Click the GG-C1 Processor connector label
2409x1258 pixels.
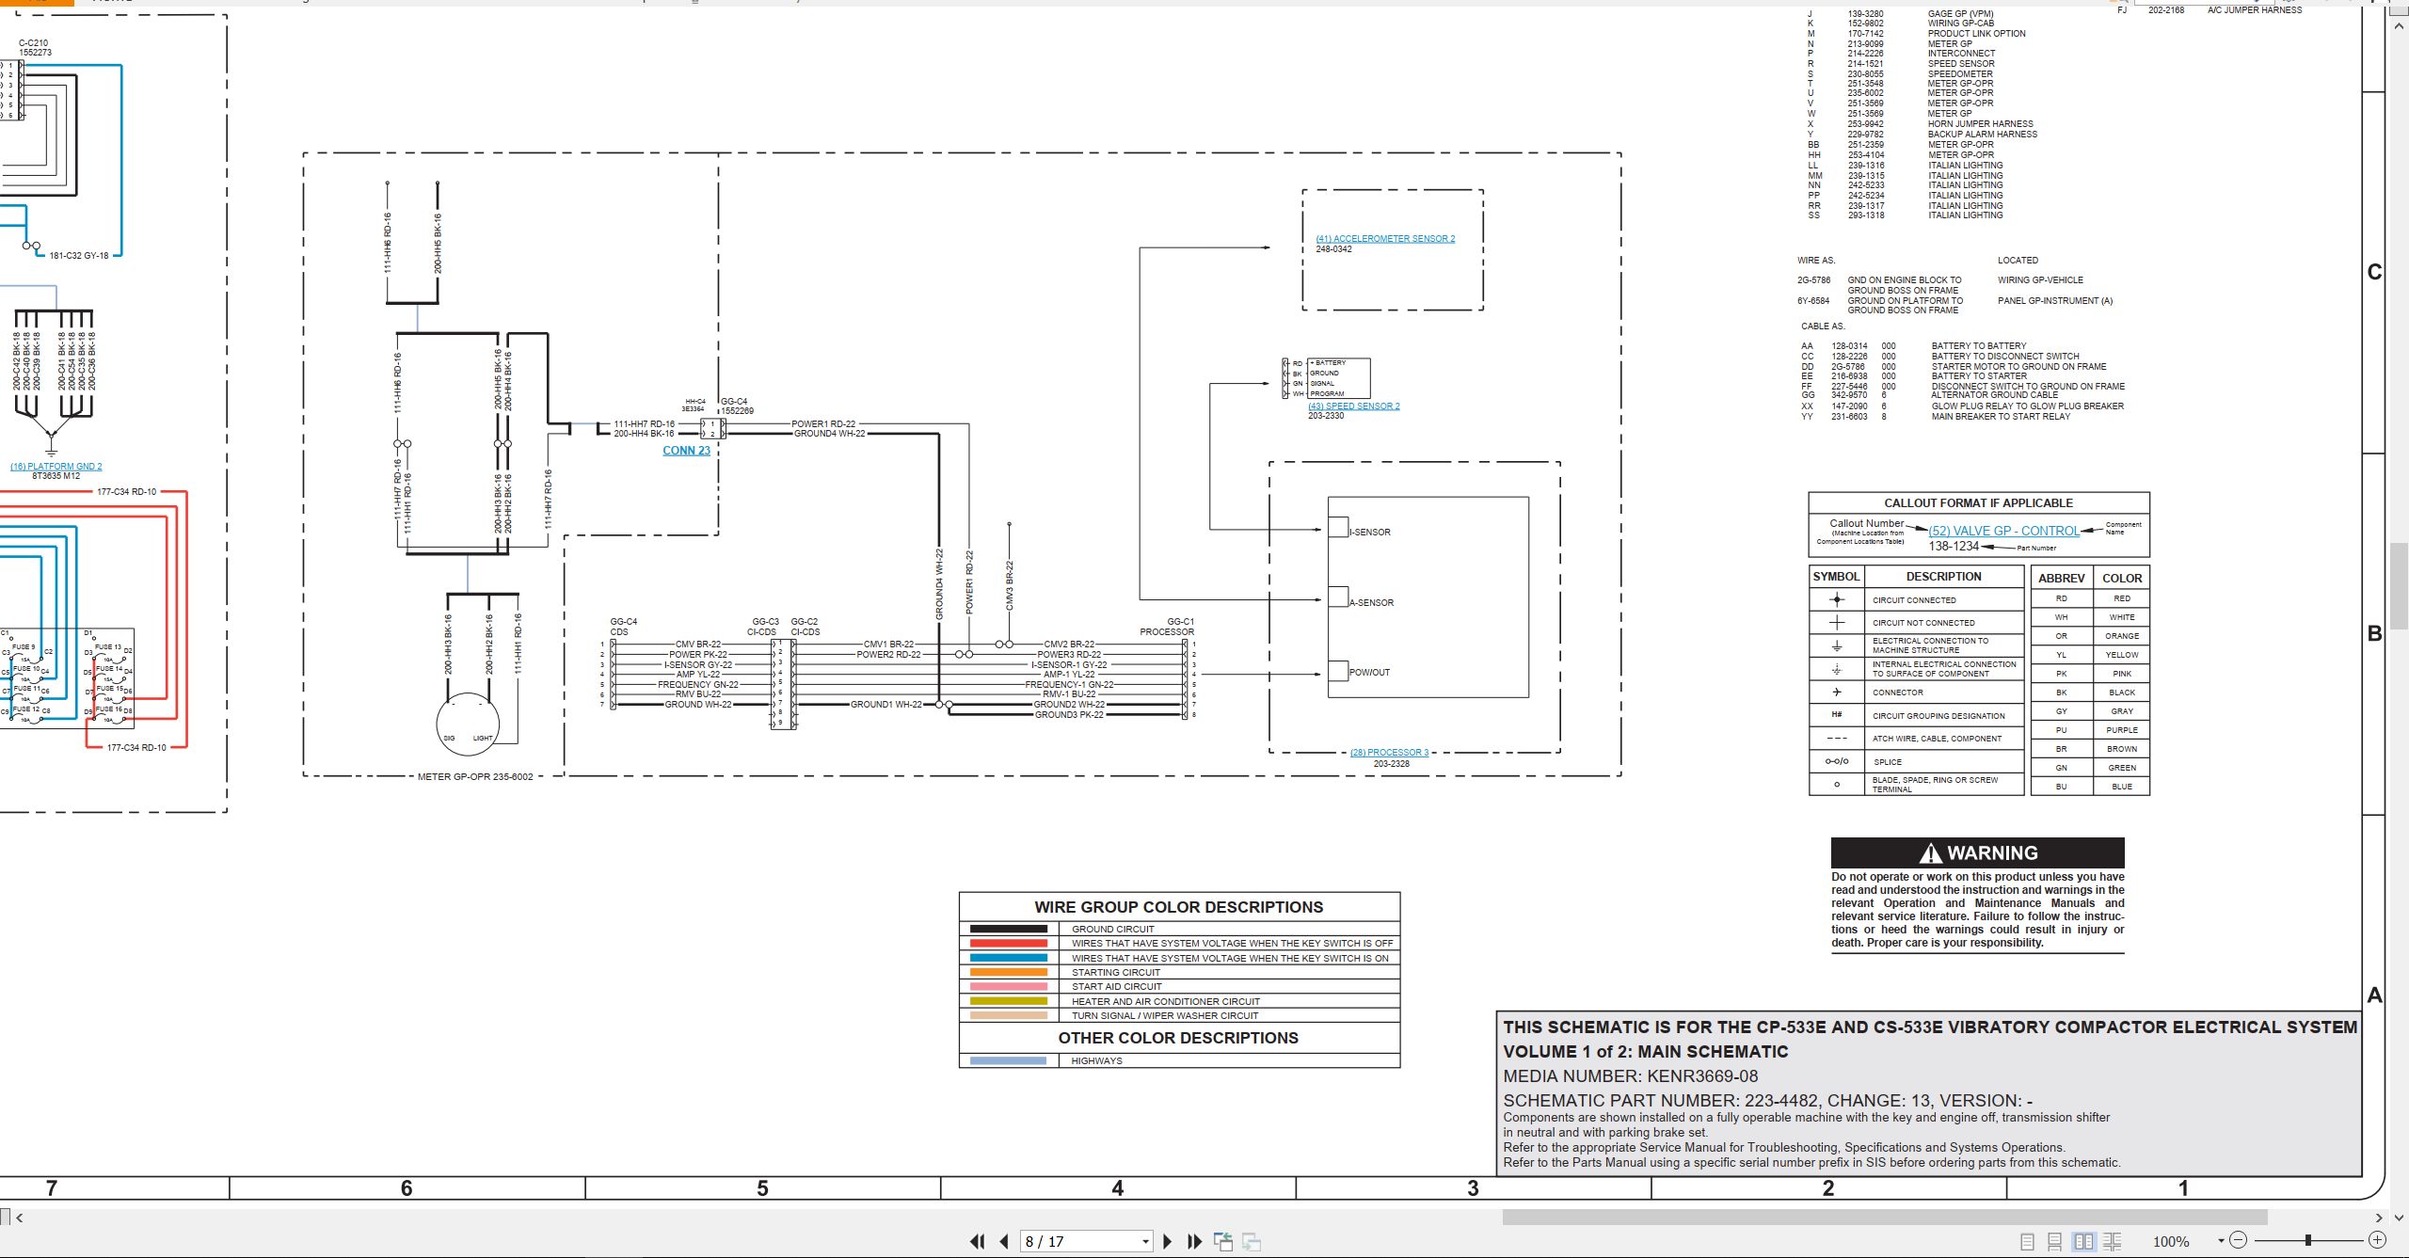coord(1168,627)
